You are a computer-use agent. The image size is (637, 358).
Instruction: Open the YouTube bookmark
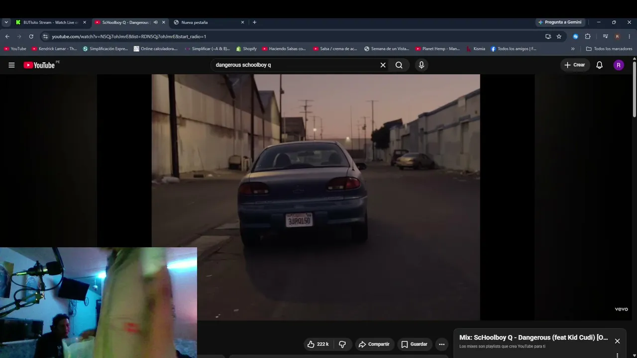click(15, 49)
